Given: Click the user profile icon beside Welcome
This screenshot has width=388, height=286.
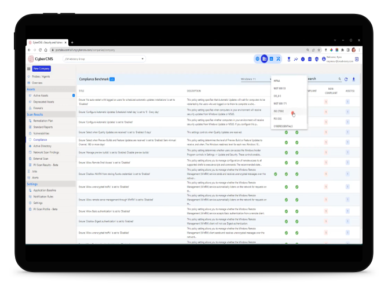Looking at the screenshot, I should coord(323,59).
